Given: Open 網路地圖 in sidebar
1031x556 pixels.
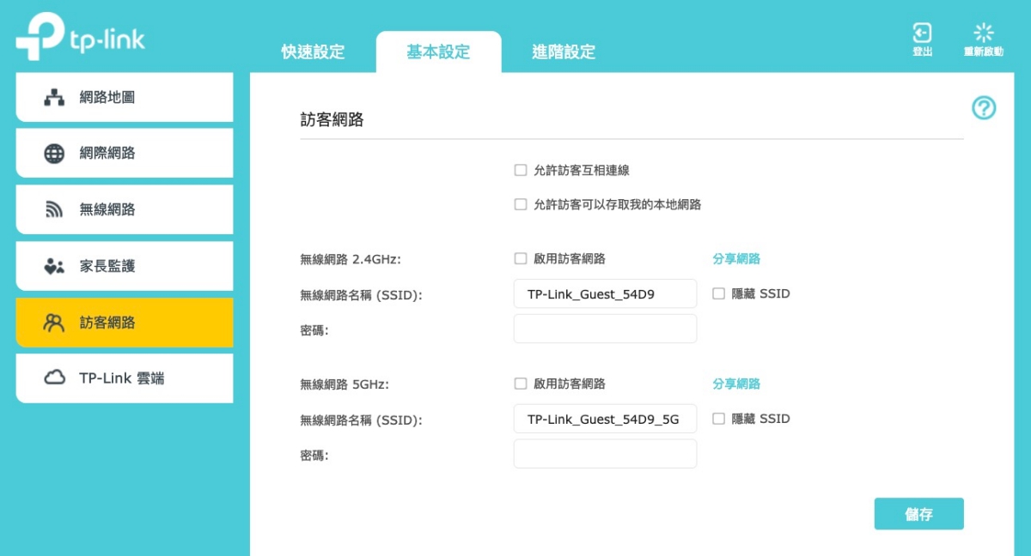Looking at the screenshot, I should [125, 97].
